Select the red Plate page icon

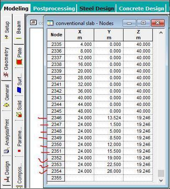(x=19, y=62)
